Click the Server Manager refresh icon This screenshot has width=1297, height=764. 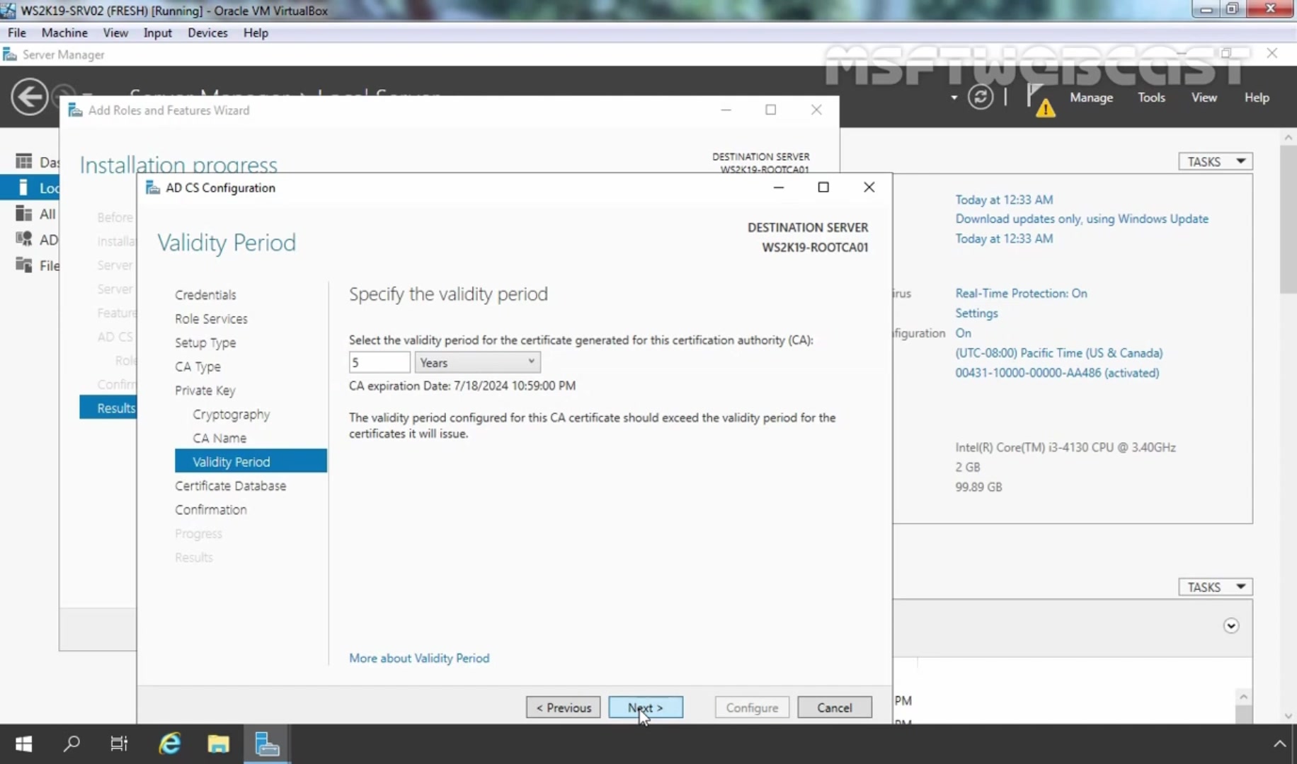pyautogui.click(x=981, y=97)
